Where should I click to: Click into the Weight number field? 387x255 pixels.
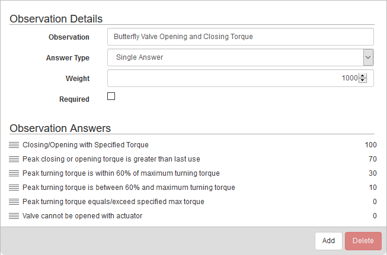tap(231, 78)
